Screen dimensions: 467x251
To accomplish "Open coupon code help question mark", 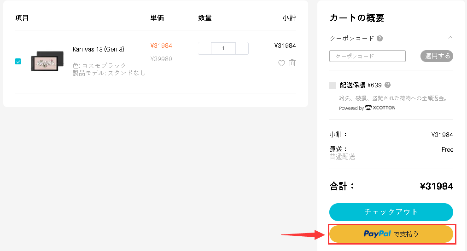I will pos(380,38).
